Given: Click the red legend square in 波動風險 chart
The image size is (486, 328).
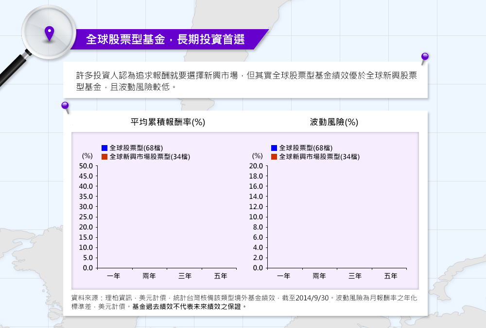Looking at the screenshot, I should (x=274, y=157).
